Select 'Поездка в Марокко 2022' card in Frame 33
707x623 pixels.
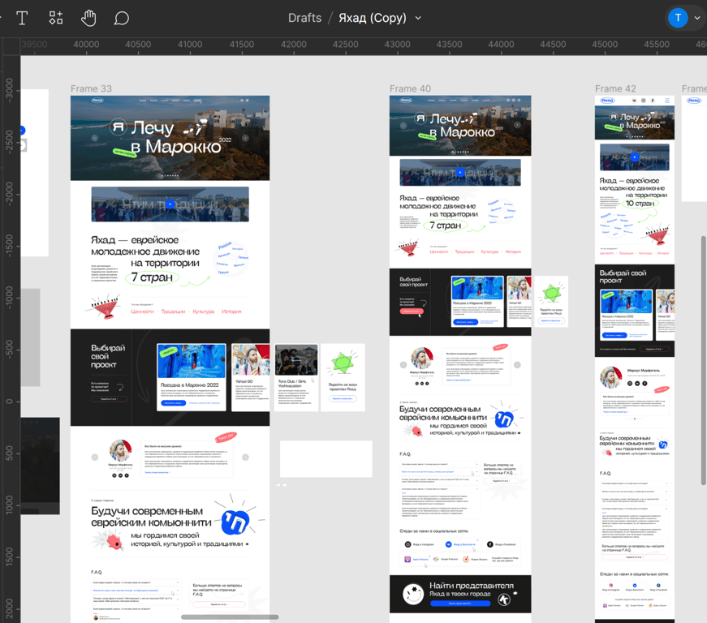192,377
